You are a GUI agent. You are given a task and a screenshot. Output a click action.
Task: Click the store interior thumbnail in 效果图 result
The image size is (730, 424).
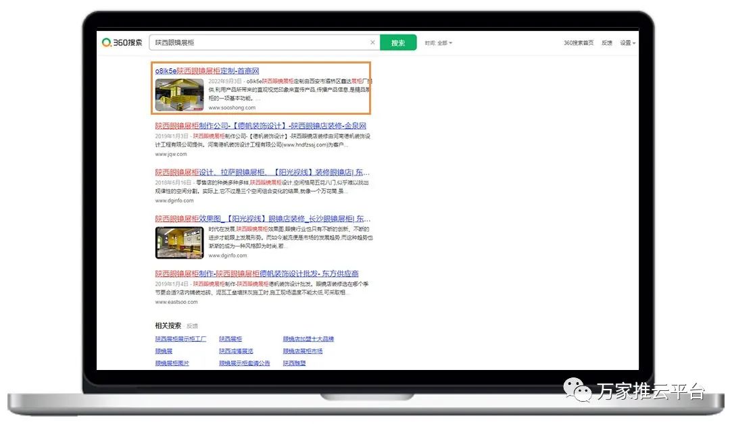pos(179,242)
